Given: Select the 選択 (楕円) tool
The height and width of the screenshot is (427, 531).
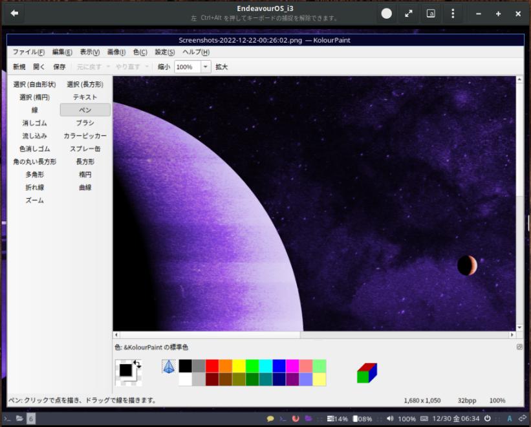Looking at the screenshot, I should [x=34, y=97].
